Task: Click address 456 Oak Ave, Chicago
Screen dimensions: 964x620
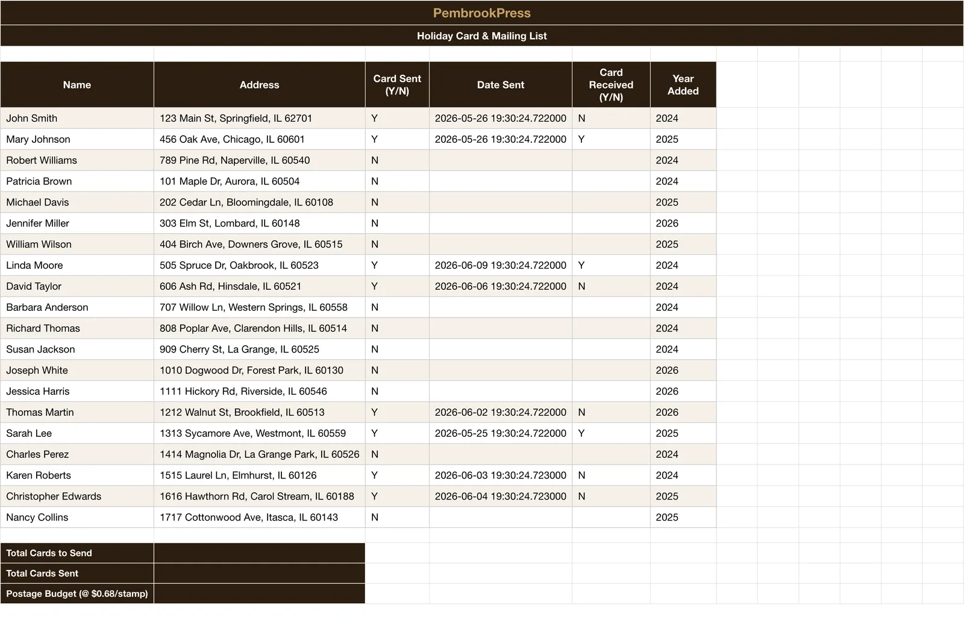Action: (260, 139)
